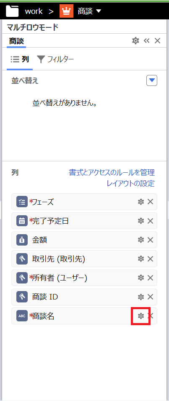
Task: Click the panel settings gear next to 商談 tab
Action: (135, 41)
